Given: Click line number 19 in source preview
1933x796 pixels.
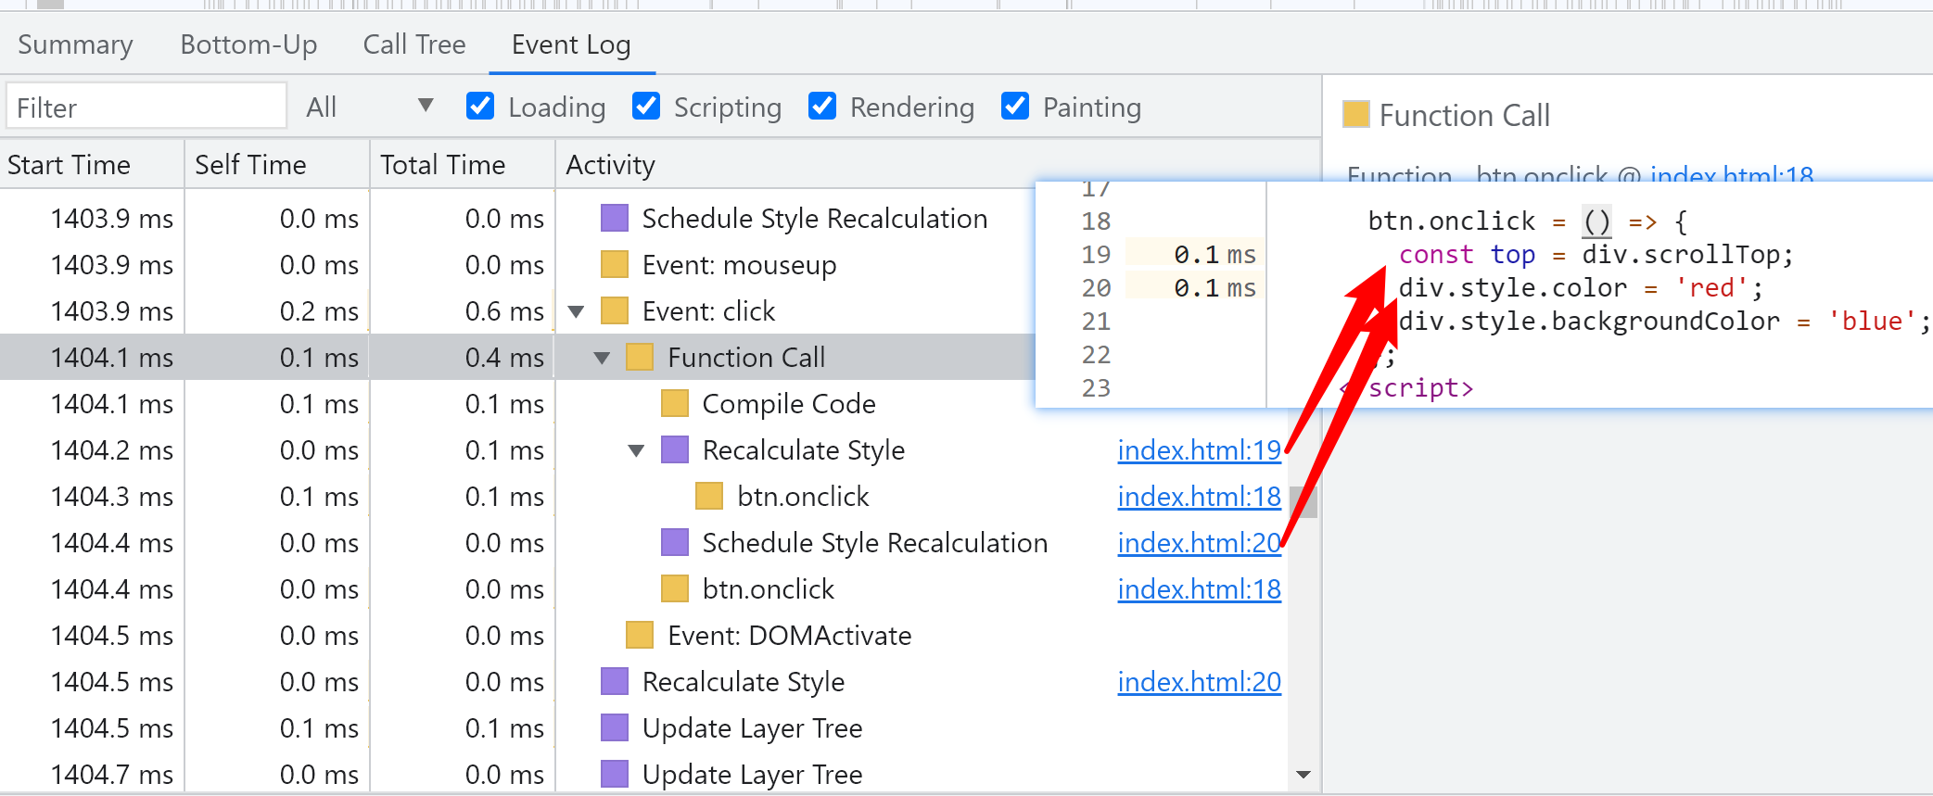Looking at the screenshot, I should tap(1096, 255).
